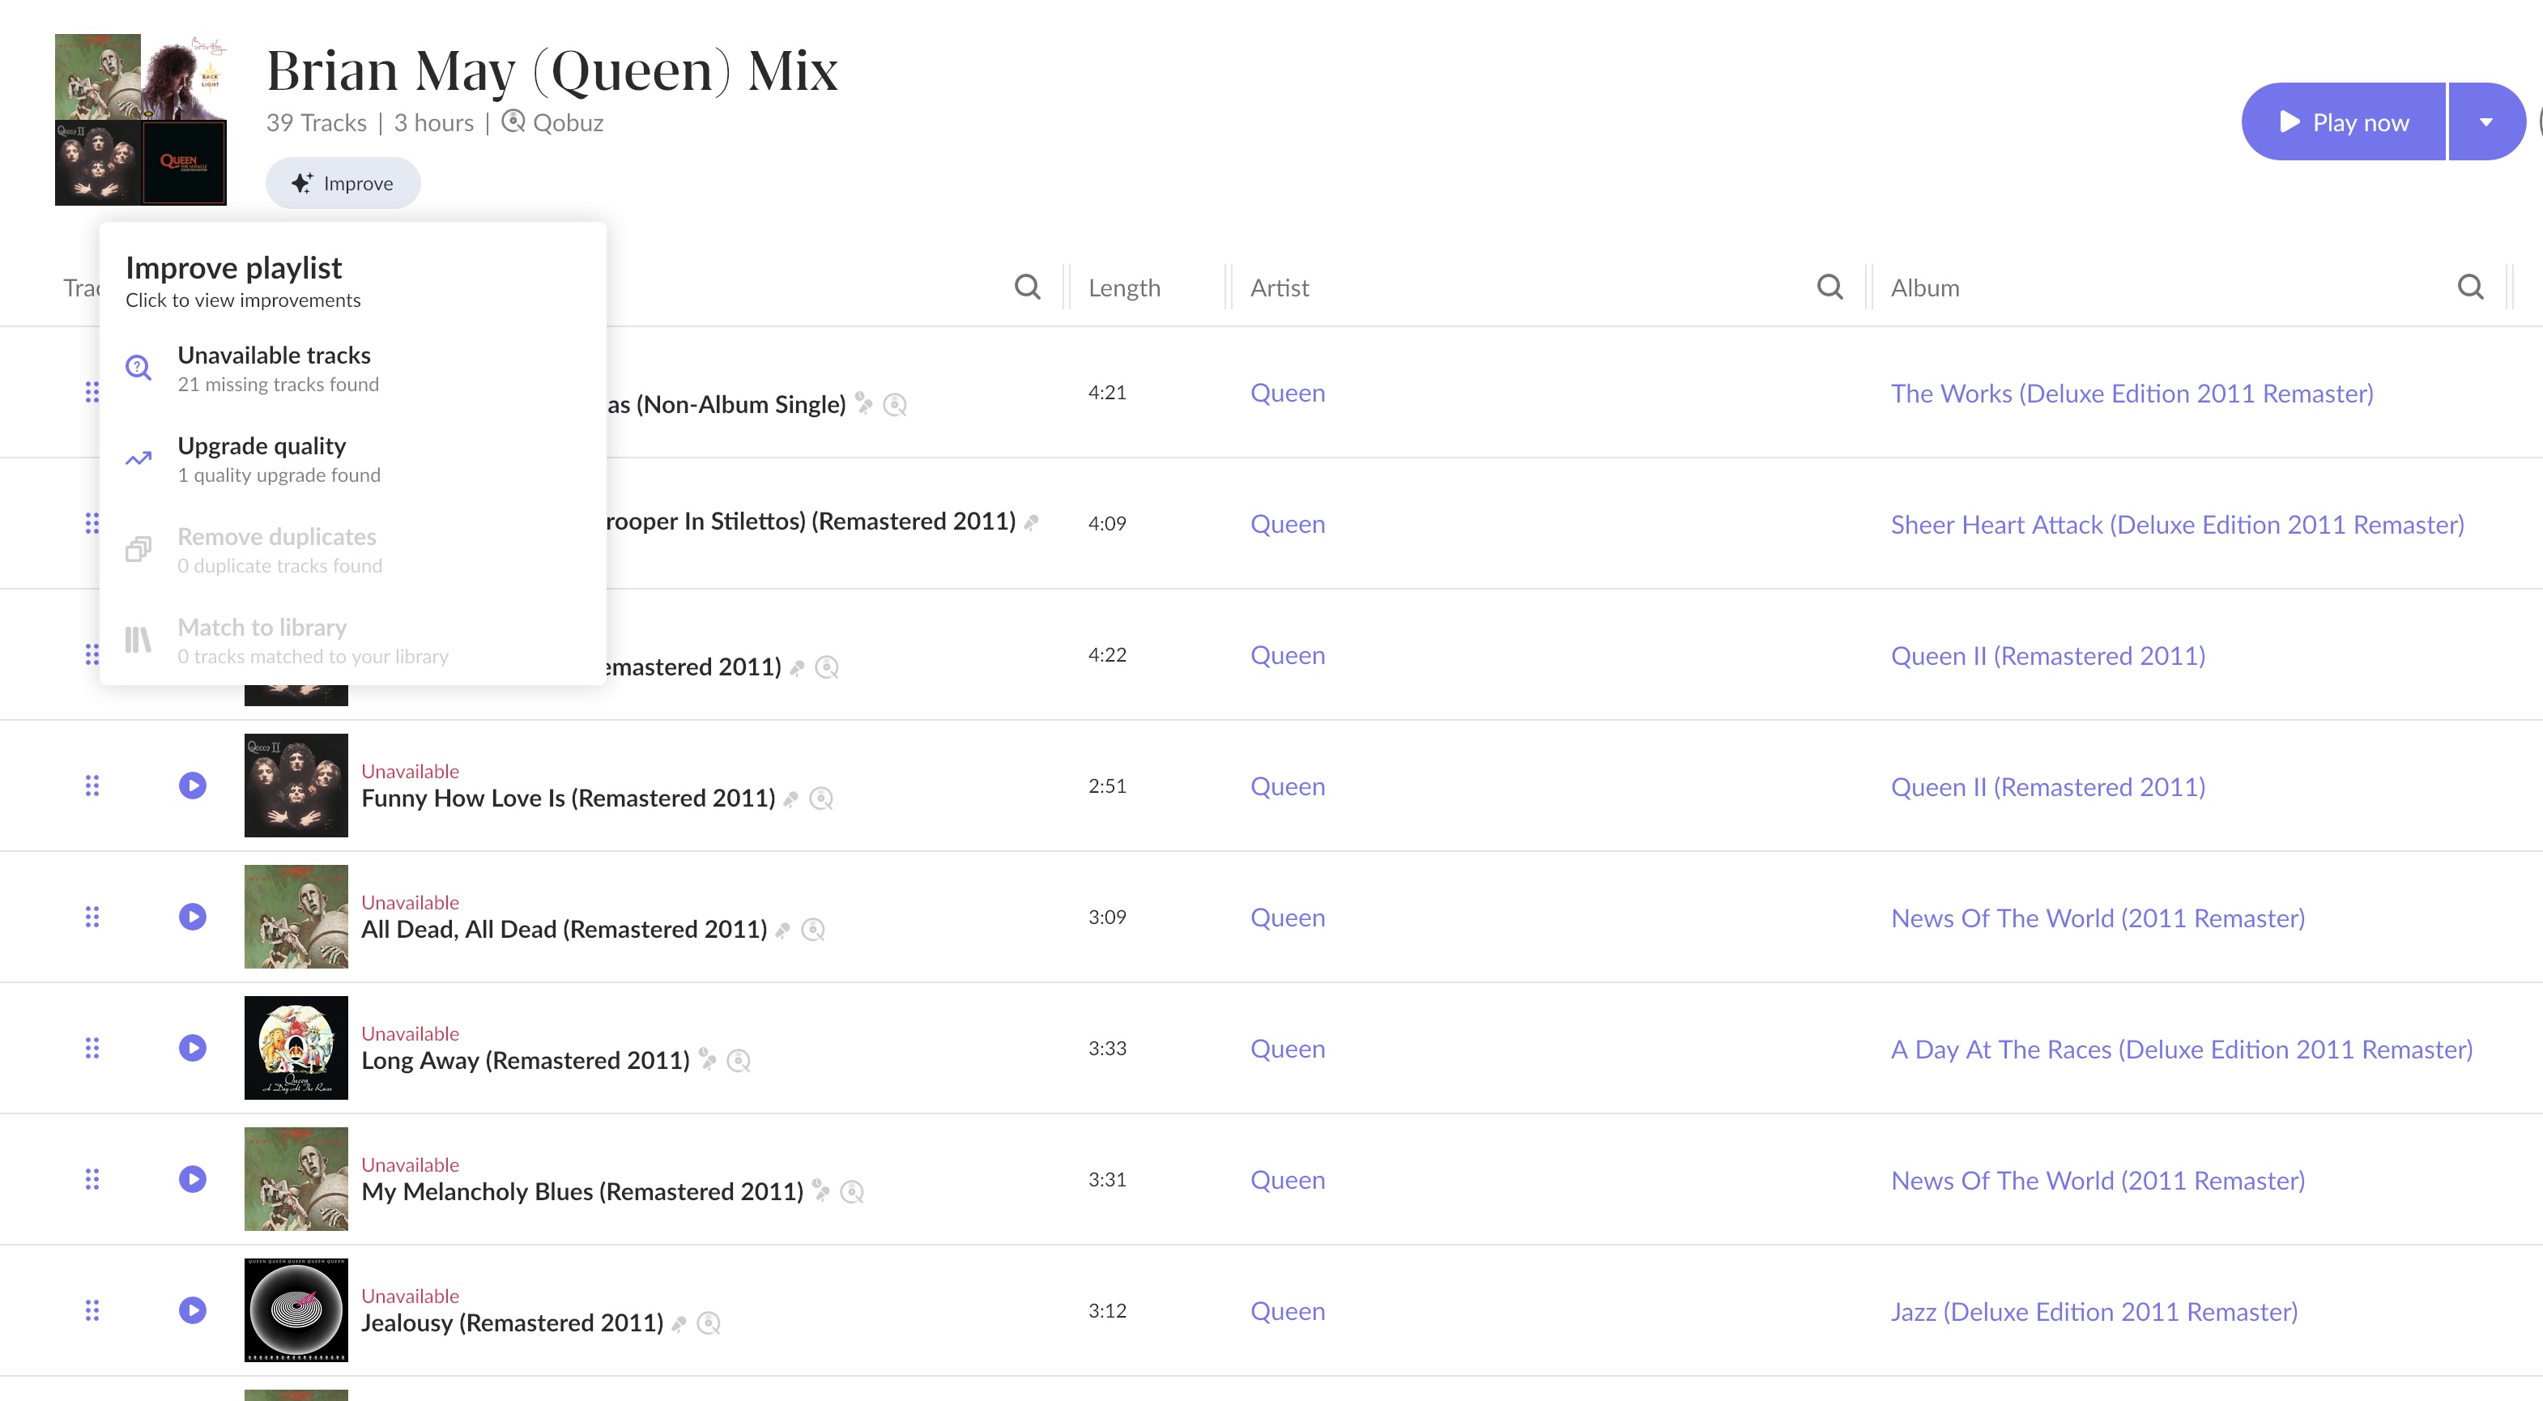Start playback with Play now button
The width and height of the screenshot is (2543, 1401).
pos(2344,121)
